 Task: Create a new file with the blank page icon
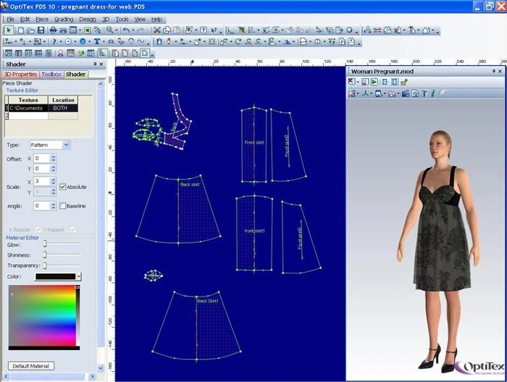point(21,30)
